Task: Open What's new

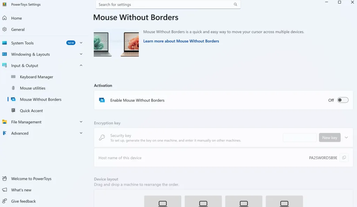Action: [x=5, y=190]
